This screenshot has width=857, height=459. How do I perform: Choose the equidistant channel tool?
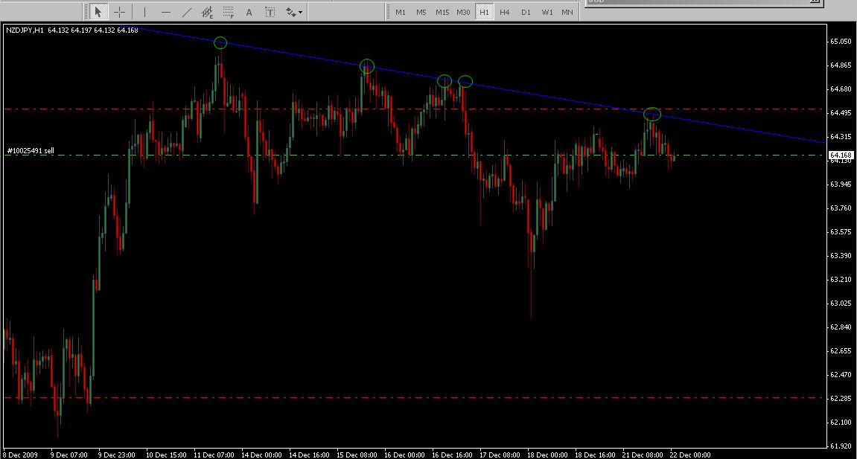[x=208, y=12]
